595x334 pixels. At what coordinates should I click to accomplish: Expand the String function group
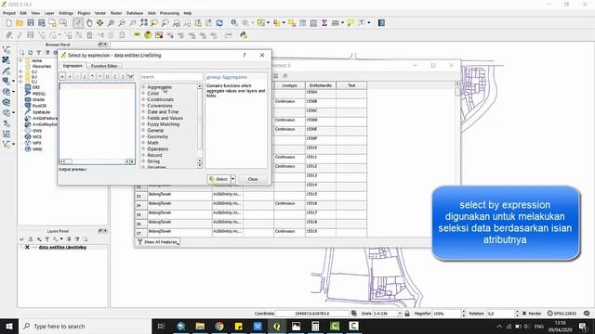[143, 161]
